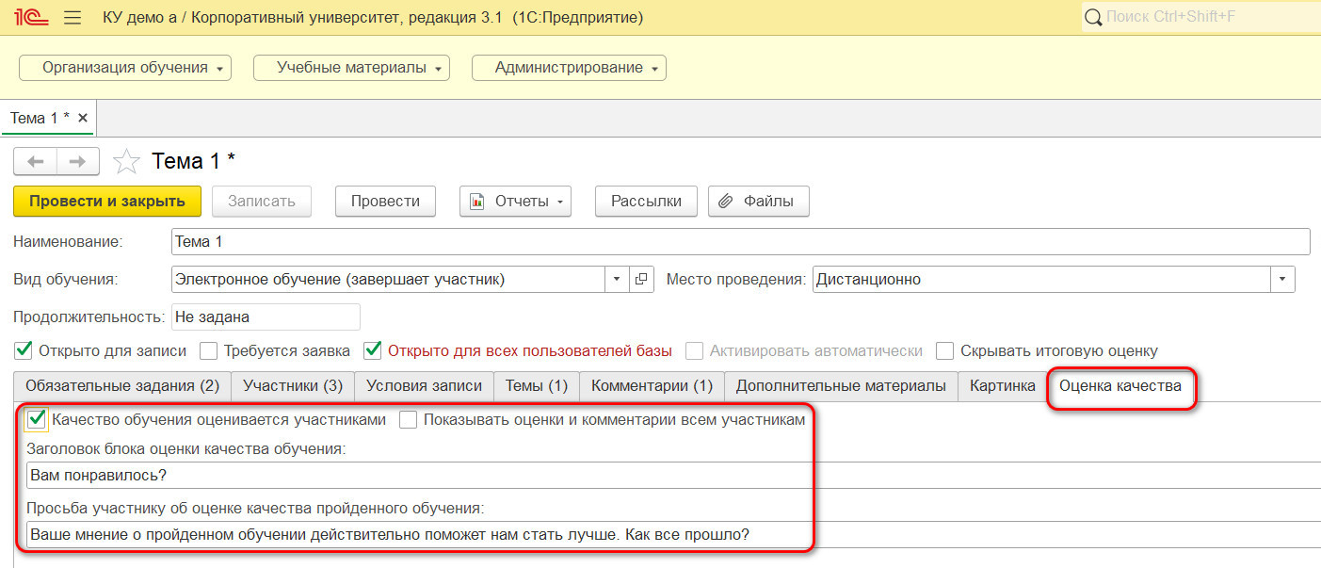Select the Оценка качества tab
The width and height of the screenshot is (1321, 568).
tap(1120, 386)
